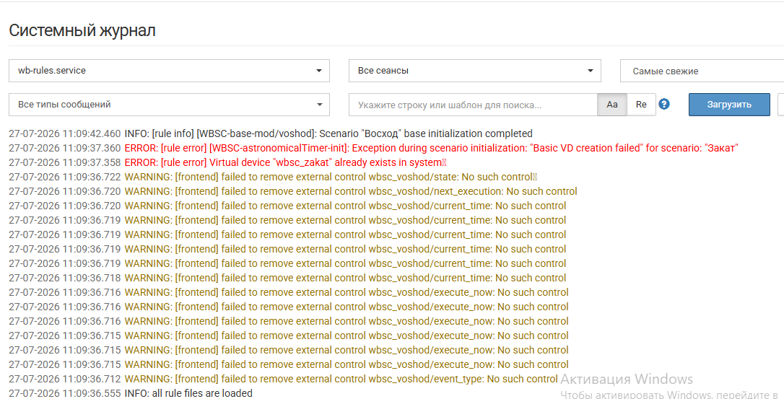The image size is (784, 399).
Task: Click the arrow of wb-rules.service dropdown
Action: coord(319,71)
